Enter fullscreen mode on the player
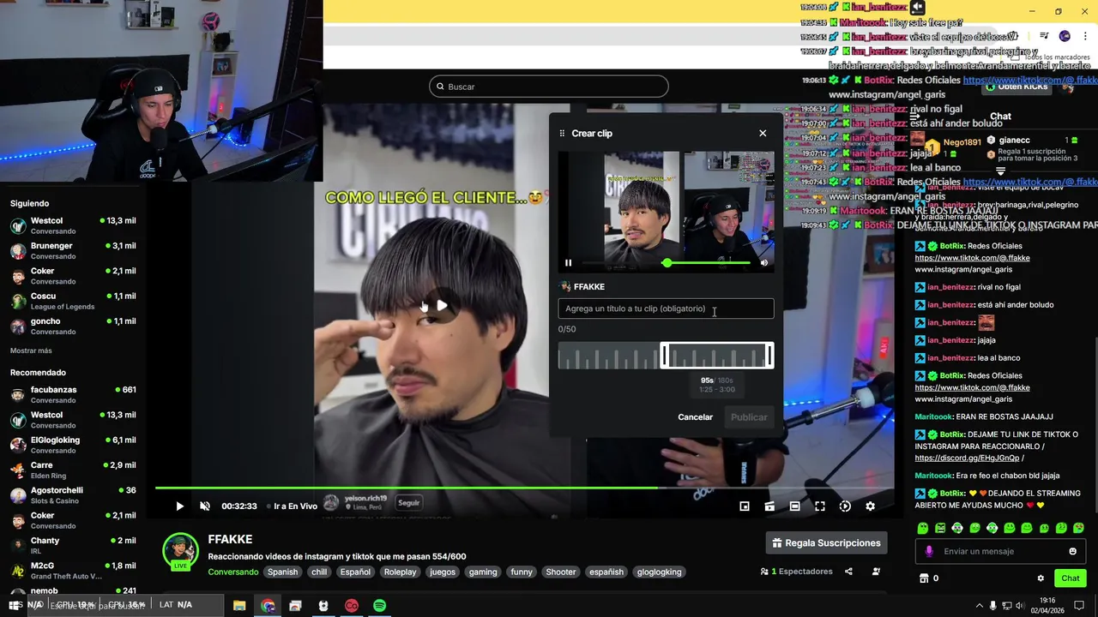 pos(820,506)
